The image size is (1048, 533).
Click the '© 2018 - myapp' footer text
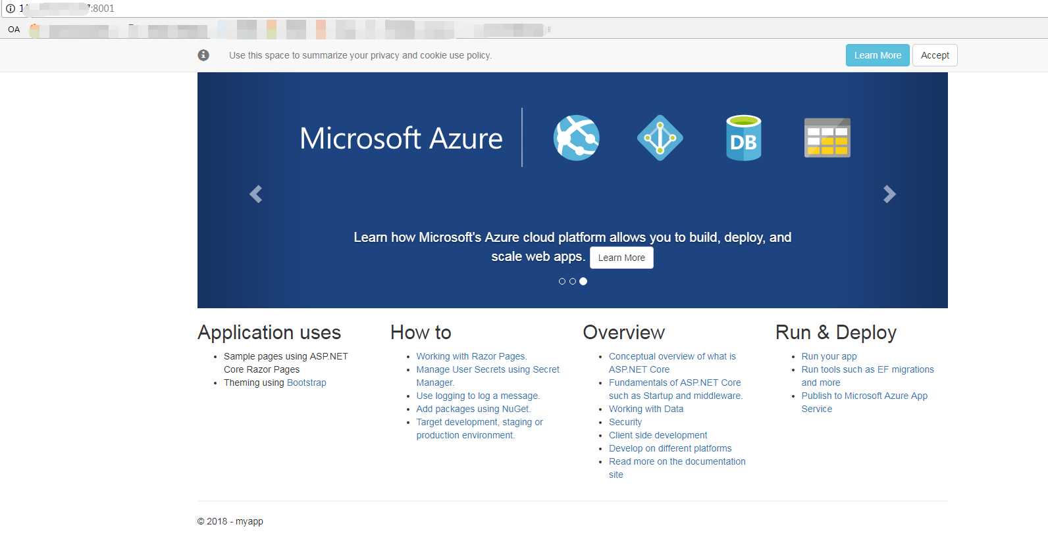coord(230,521)
